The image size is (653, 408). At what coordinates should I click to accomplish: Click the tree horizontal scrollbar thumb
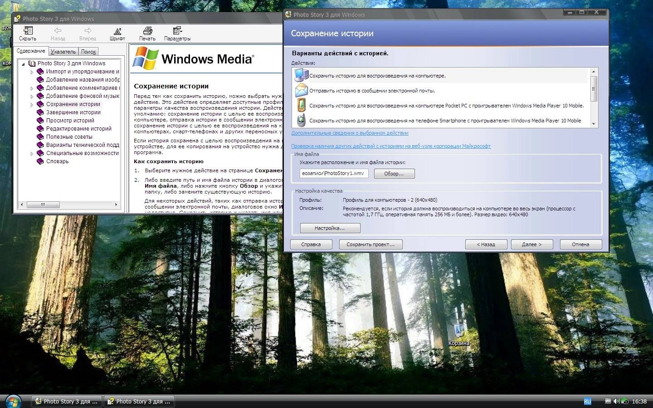point(43,205)
